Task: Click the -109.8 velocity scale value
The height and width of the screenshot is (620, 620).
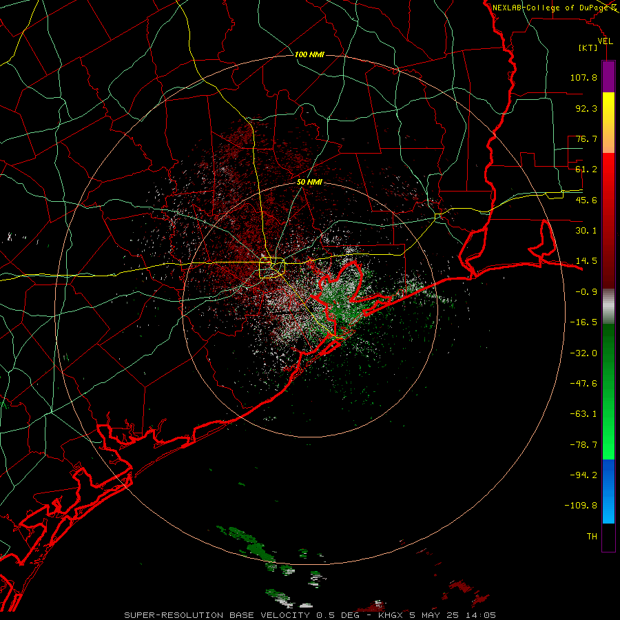Action: (x=581, y=506)
